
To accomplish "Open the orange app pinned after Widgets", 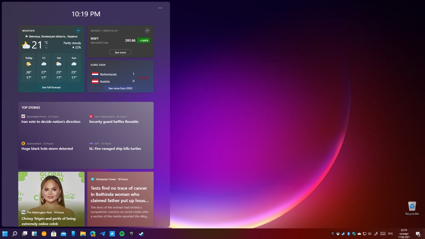I will [44, 234].
